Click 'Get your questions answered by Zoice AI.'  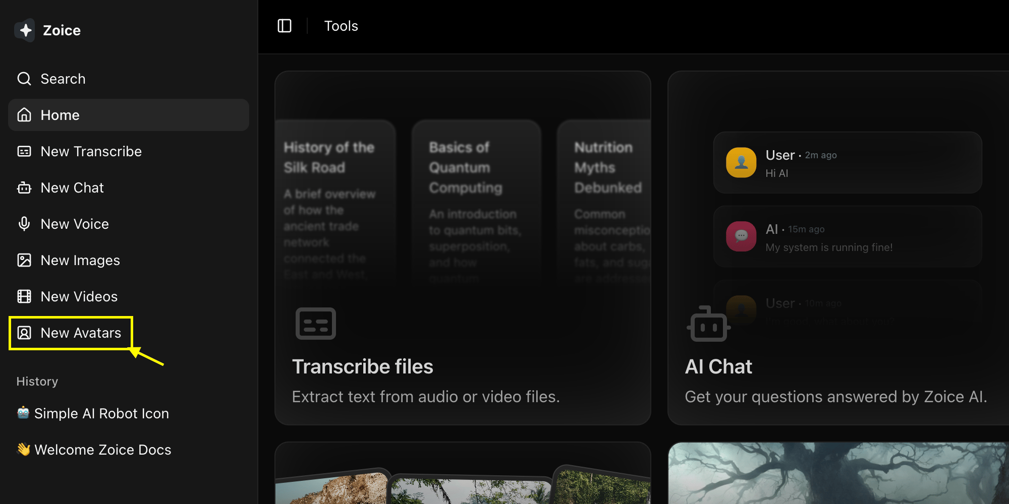pos(835,397)
